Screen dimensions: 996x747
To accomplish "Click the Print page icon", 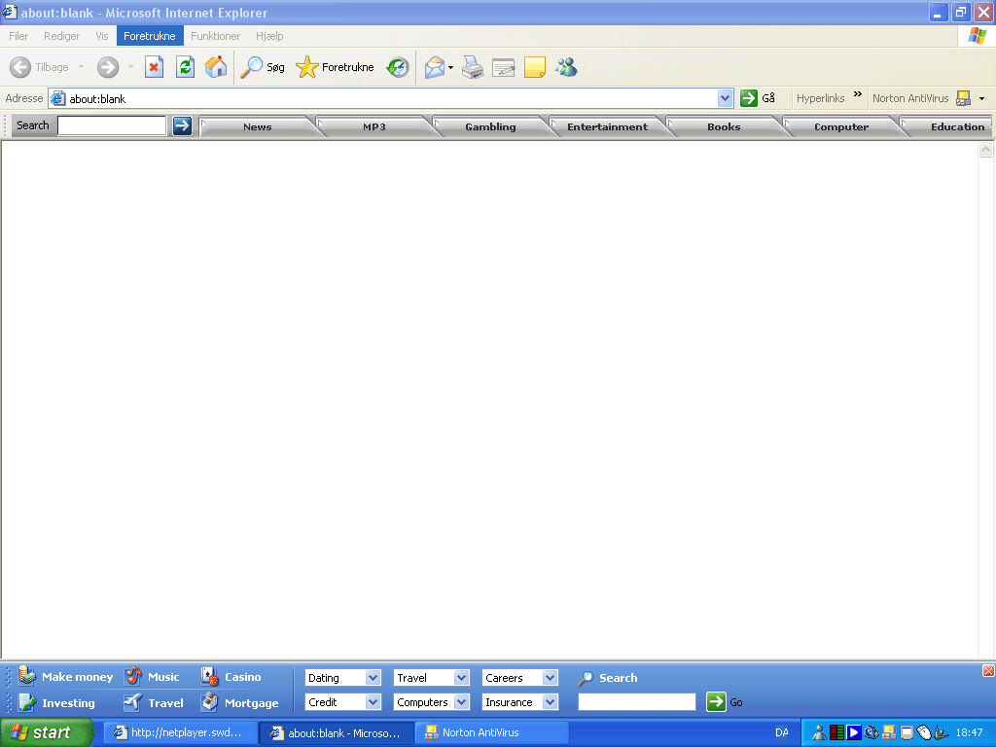I will [x=473, y=67].
